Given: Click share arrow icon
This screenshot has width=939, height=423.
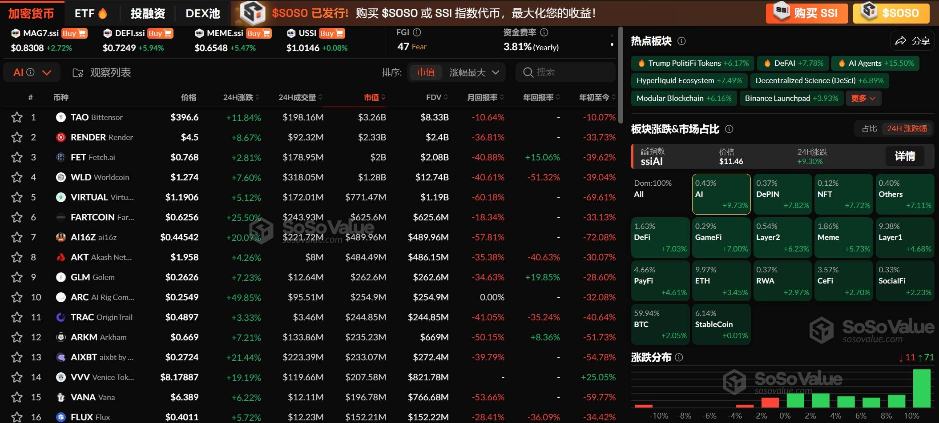Looking at the screenshot, I should pyautogui.click(x=901, y=41).
